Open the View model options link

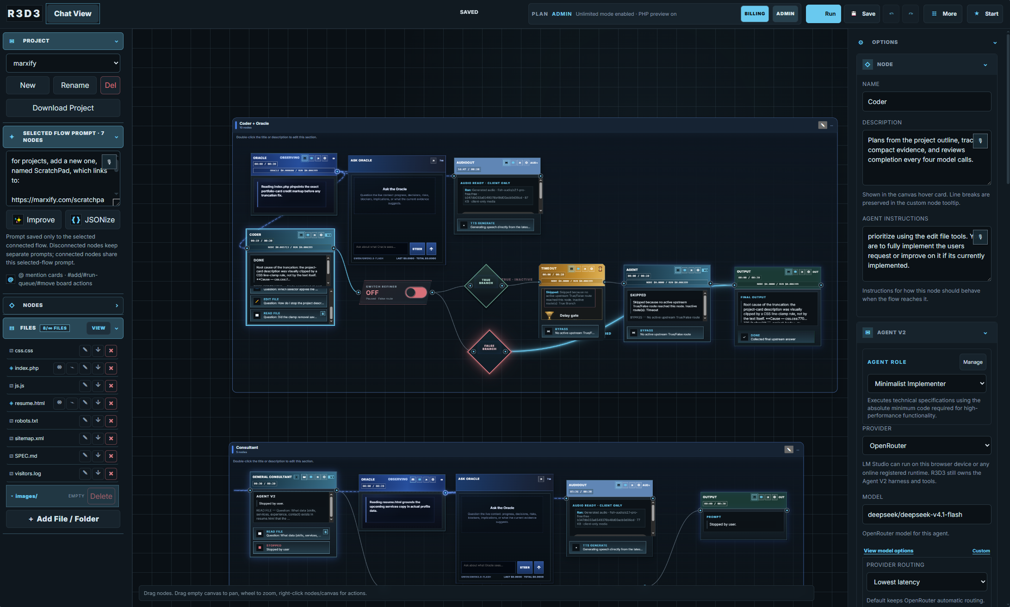click(888, 551)
